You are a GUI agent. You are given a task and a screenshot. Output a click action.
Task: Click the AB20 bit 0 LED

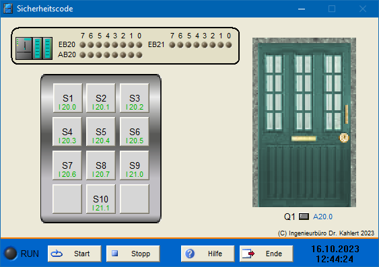click(139, 55)
